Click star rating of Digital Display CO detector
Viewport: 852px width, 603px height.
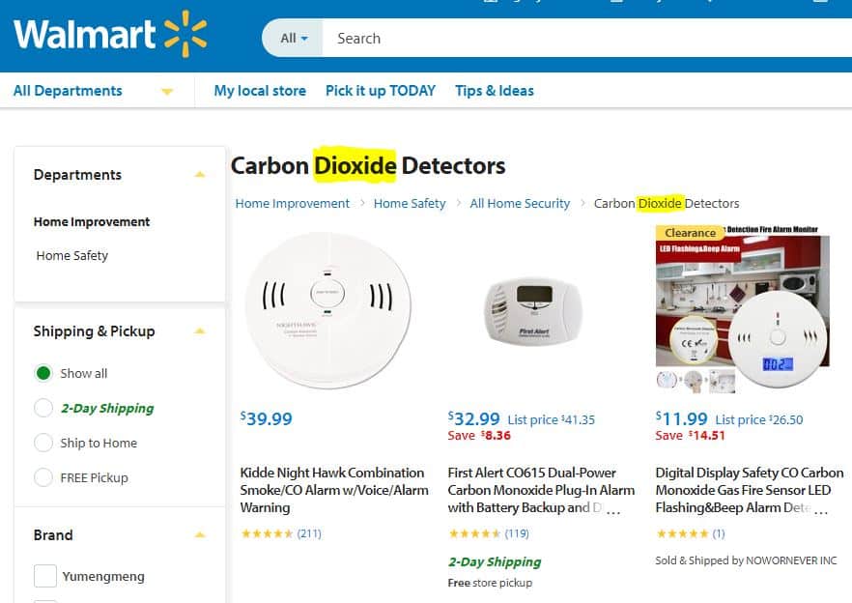(682, 533)
